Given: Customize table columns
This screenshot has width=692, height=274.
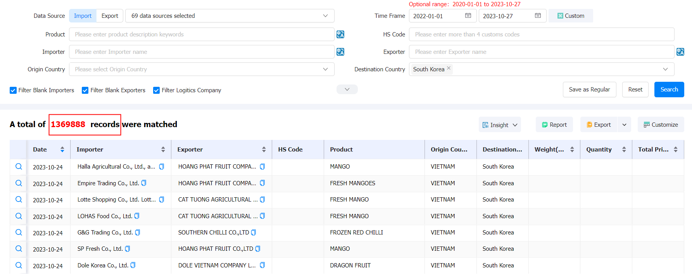Looking at the screenshot, I should (661, 125).
